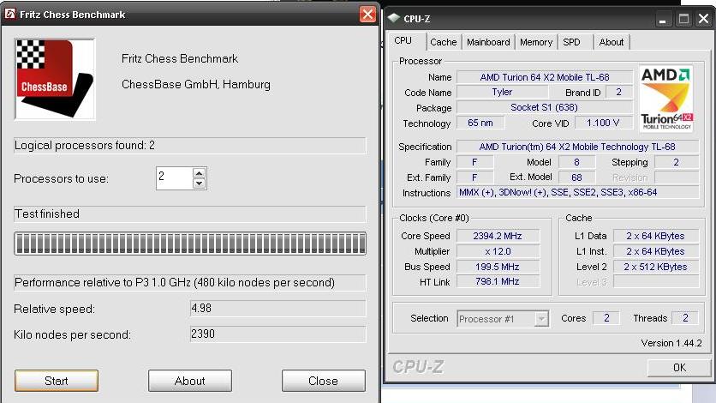716x403 pixels.
Task: Maximize the CPU-Z window
Action: pyautogui.click(x=683, y=19)
